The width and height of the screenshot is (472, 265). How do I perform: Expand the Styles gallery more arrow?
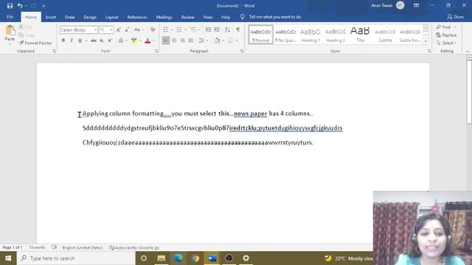426,42
